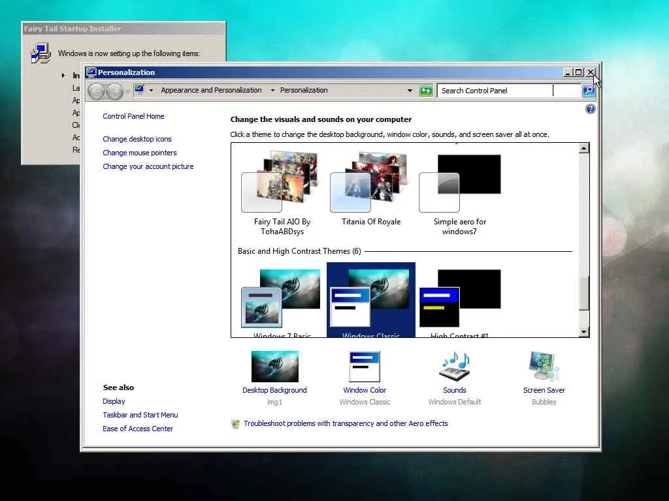Open Taskbar and Start Menu link
The image size is (669, 501).
140,415
